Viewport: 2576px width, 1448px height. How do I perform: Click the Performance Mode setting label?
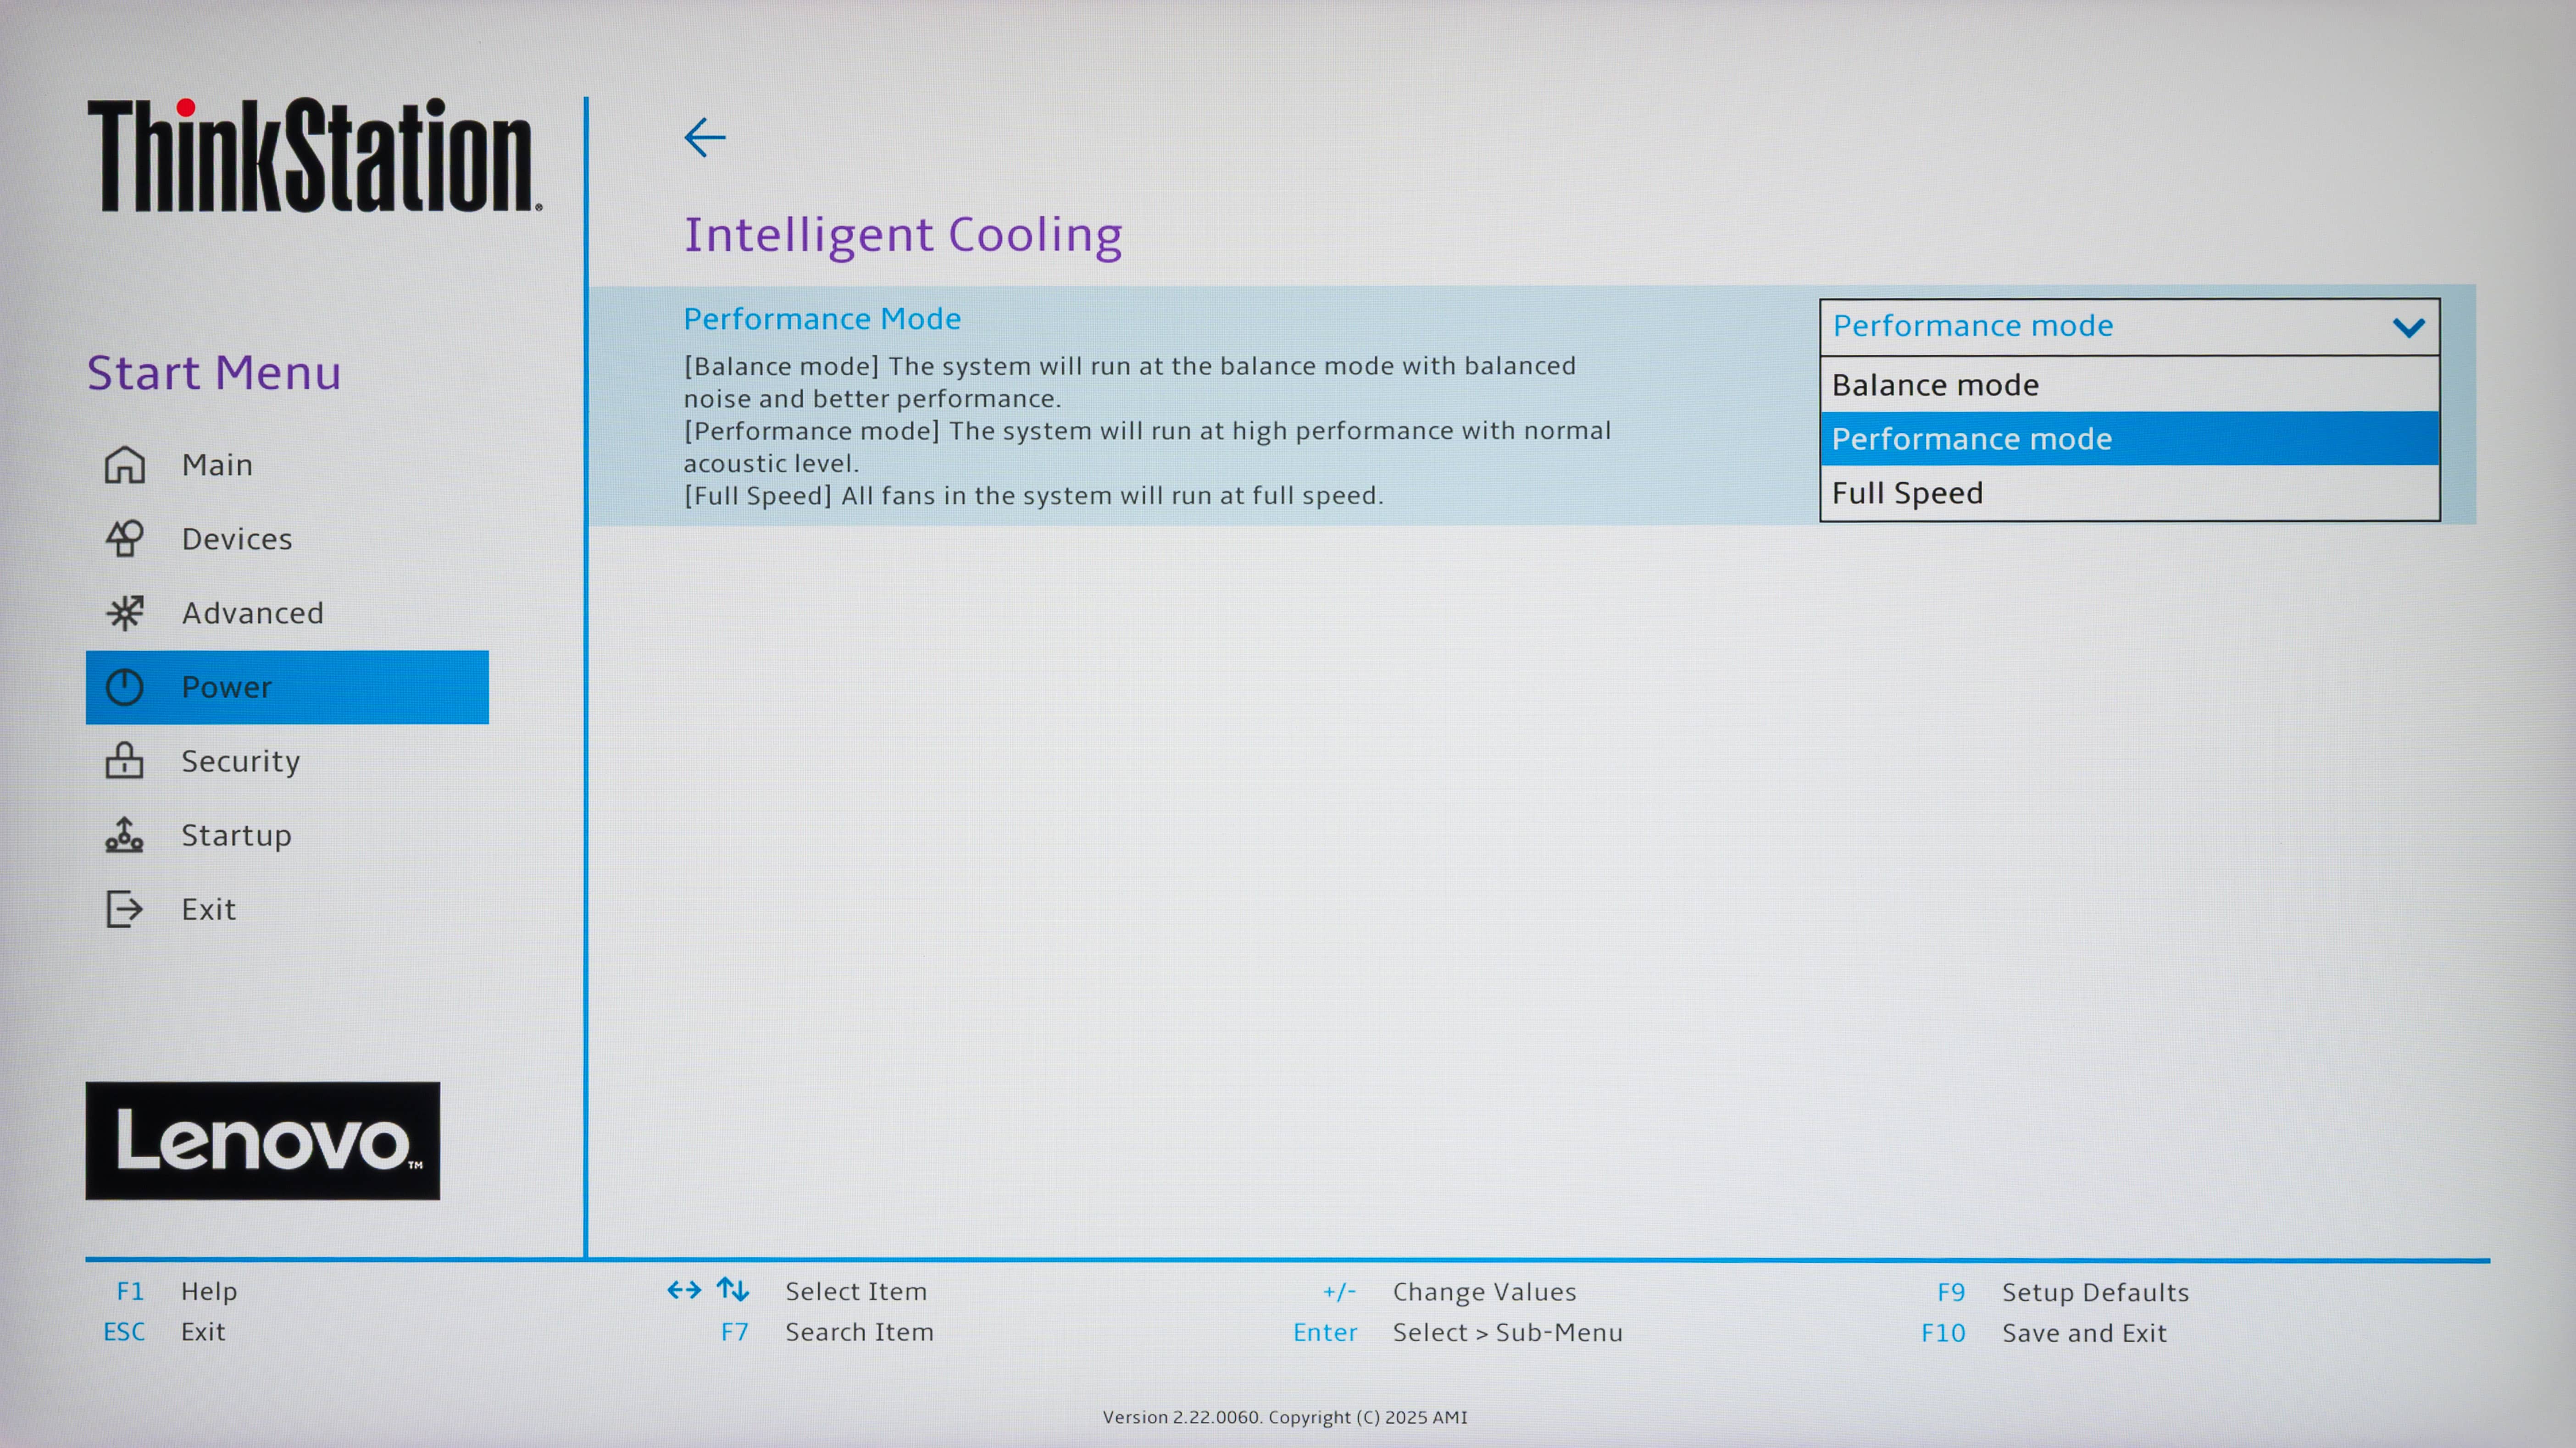click(822, 319)
